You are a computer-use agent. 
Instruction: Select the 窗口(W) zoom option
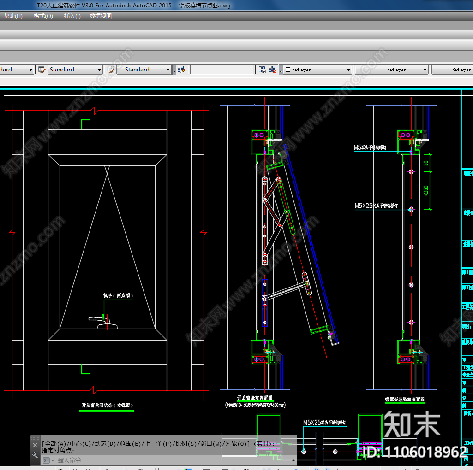[211, 444]
